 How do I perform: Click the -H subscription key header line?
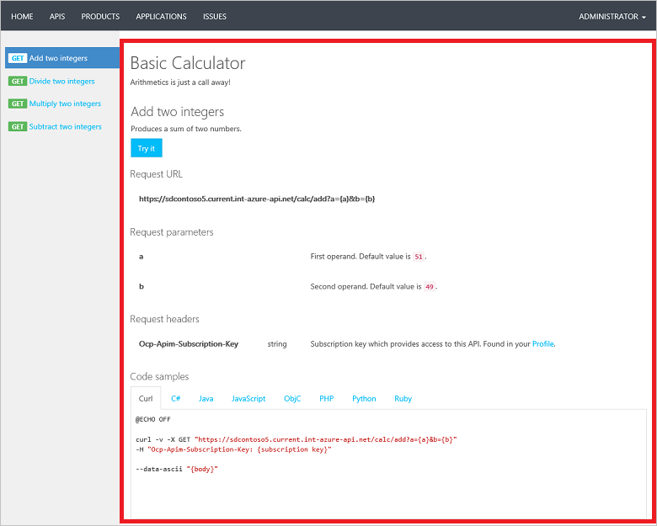pyautogui.click(x=233, y=449)
